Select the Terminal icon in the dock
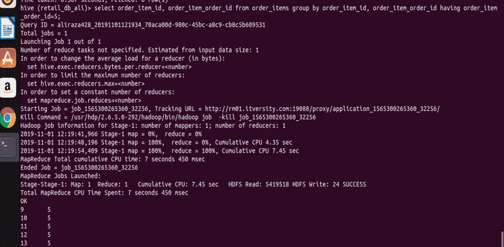The image size is (504, 247). (x=8, y=147)
